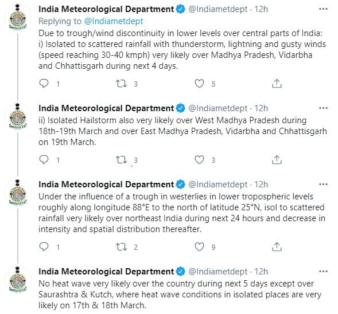338x314 pixels.
Task: Share the first tweet about trough discontinuity
Action: click(x=277, y=84)
